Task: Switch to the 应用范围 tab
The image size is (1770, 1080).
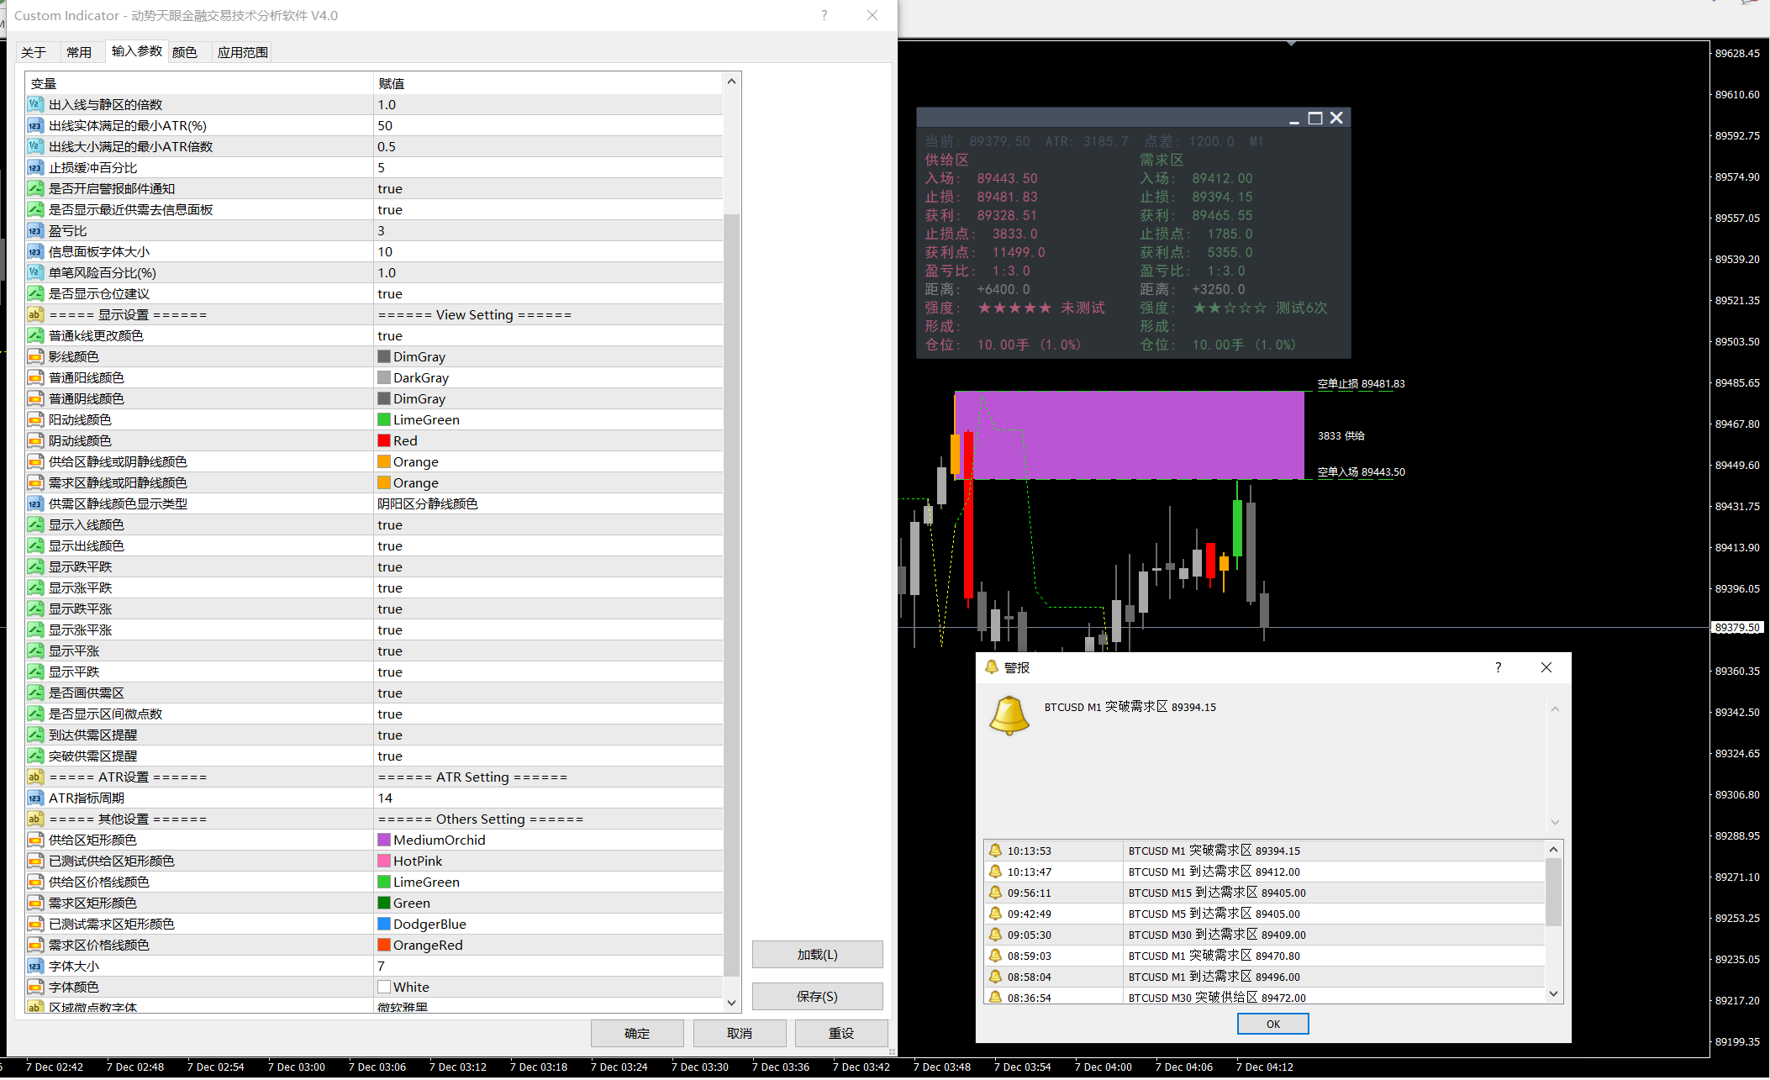Action: click(242, 52)
